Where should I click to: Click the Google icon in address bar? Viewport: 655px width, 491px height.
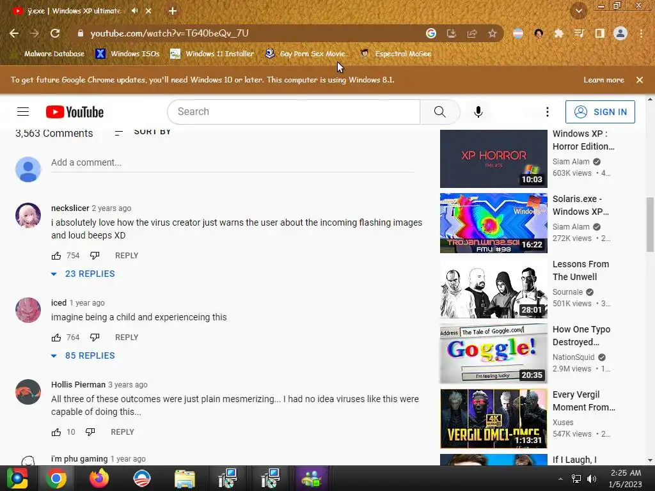pos(431,33)
